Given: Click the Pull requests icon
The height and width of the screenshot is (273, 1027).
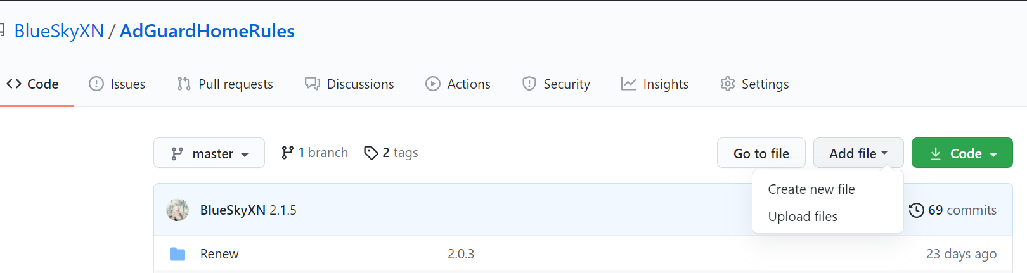Looking at the screenshot, I should [x=184, y=84].
